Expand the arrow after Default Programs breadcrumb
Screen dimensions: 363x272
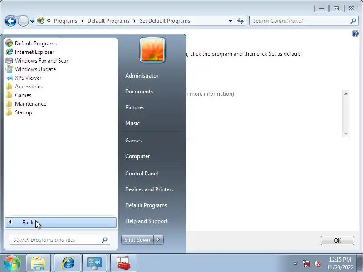(134, 21)
